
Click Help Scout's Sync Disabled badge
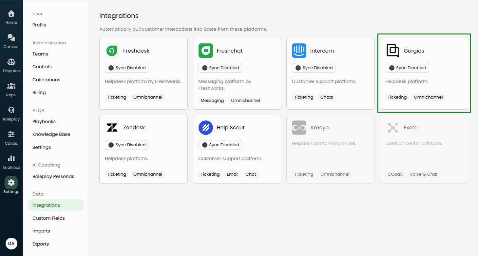click(220, 145)
